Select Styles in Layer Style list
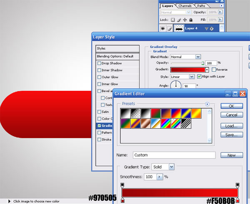250x204 pixels. (117, 49)
